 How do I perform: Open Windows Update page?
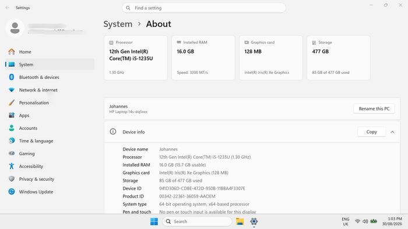50,191
